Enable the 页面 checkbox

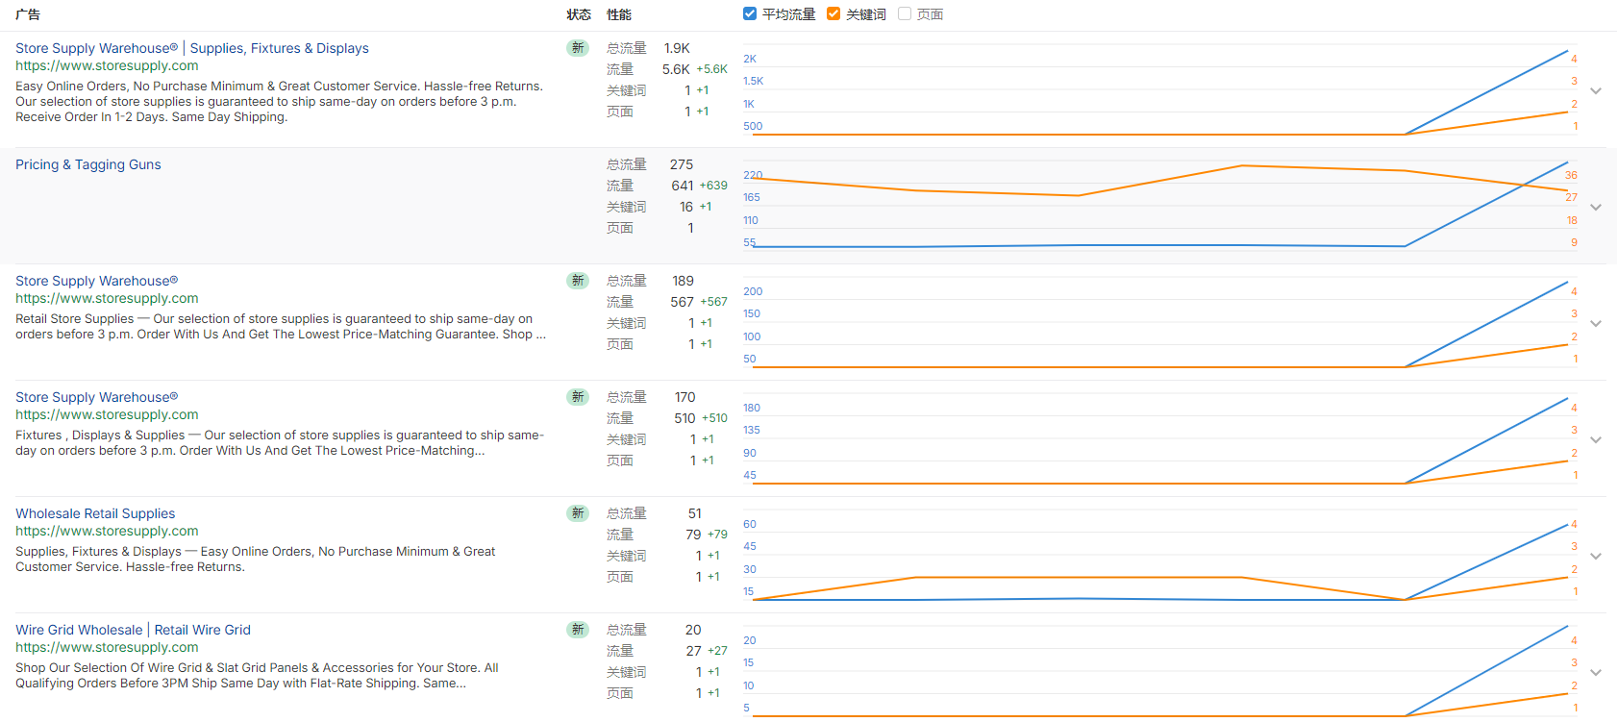point(905,14)
